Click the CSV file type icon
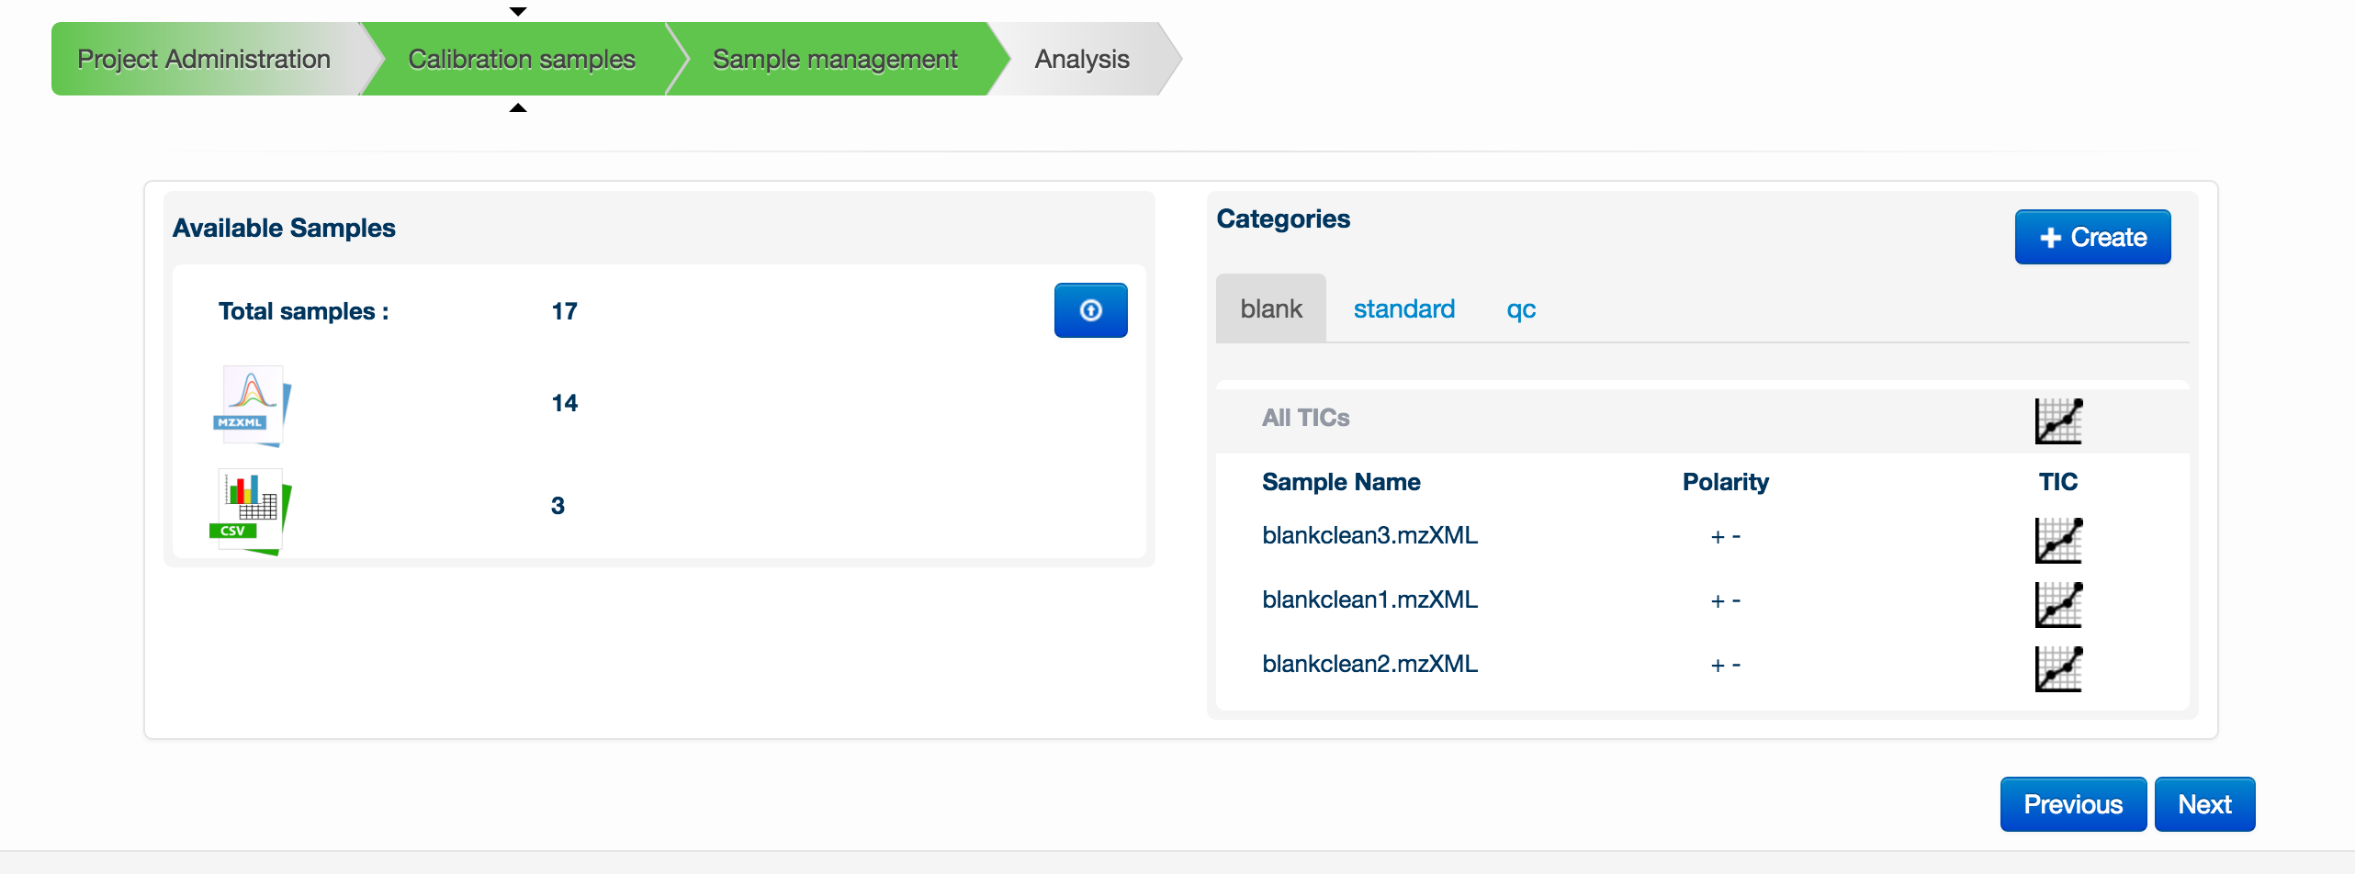This screenshot has height=874, width=2355. (x=250, y=511)
